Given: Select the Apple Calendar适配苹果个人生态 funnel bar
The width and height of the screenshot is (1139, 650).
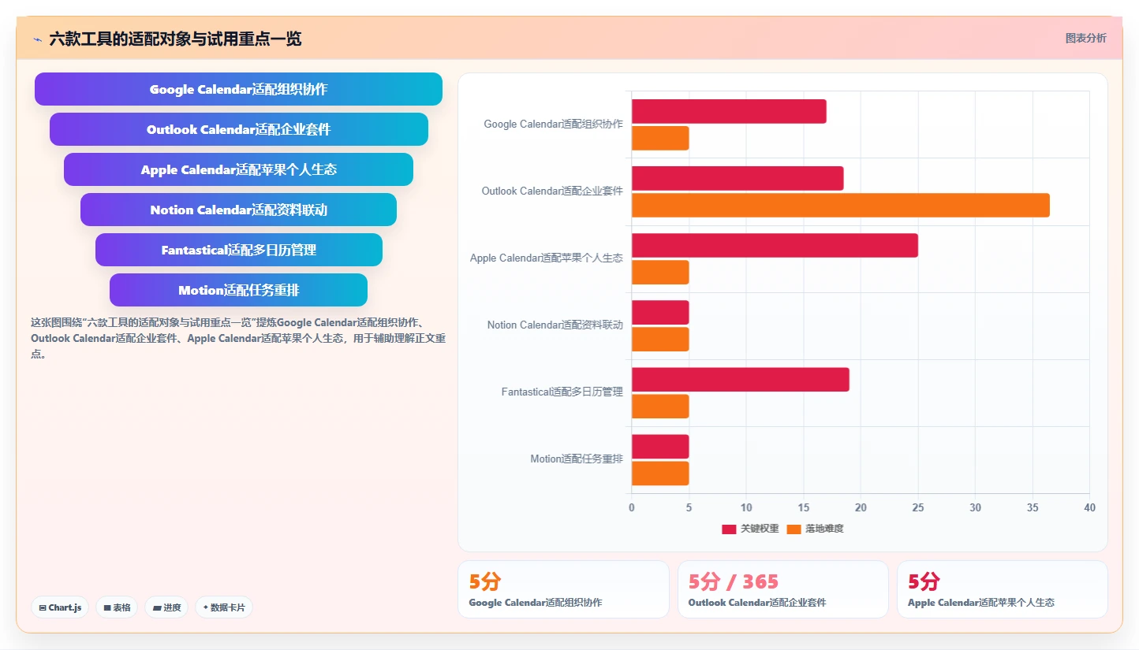Looking at the screenshot, I should pyautogui.click(x=238, y=169).
